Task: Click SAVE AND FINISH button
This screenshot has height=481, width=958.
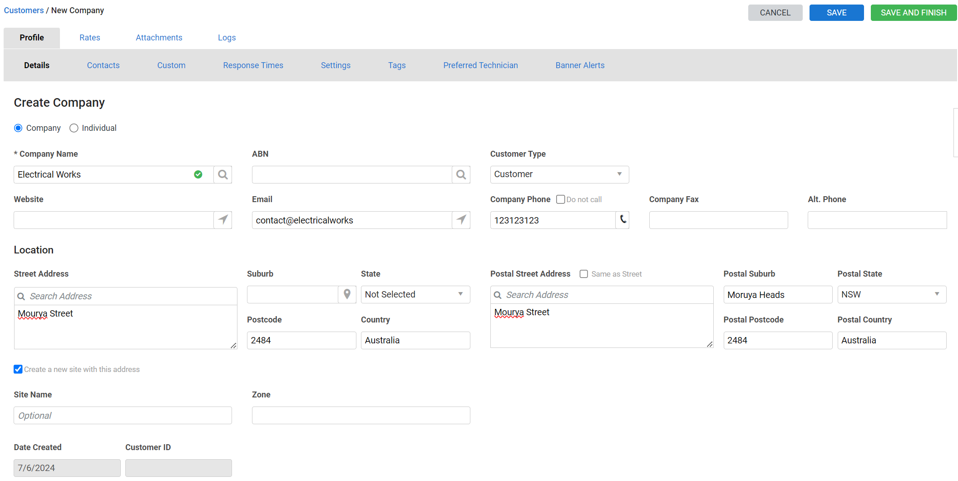Action: [x=914, y=13]
